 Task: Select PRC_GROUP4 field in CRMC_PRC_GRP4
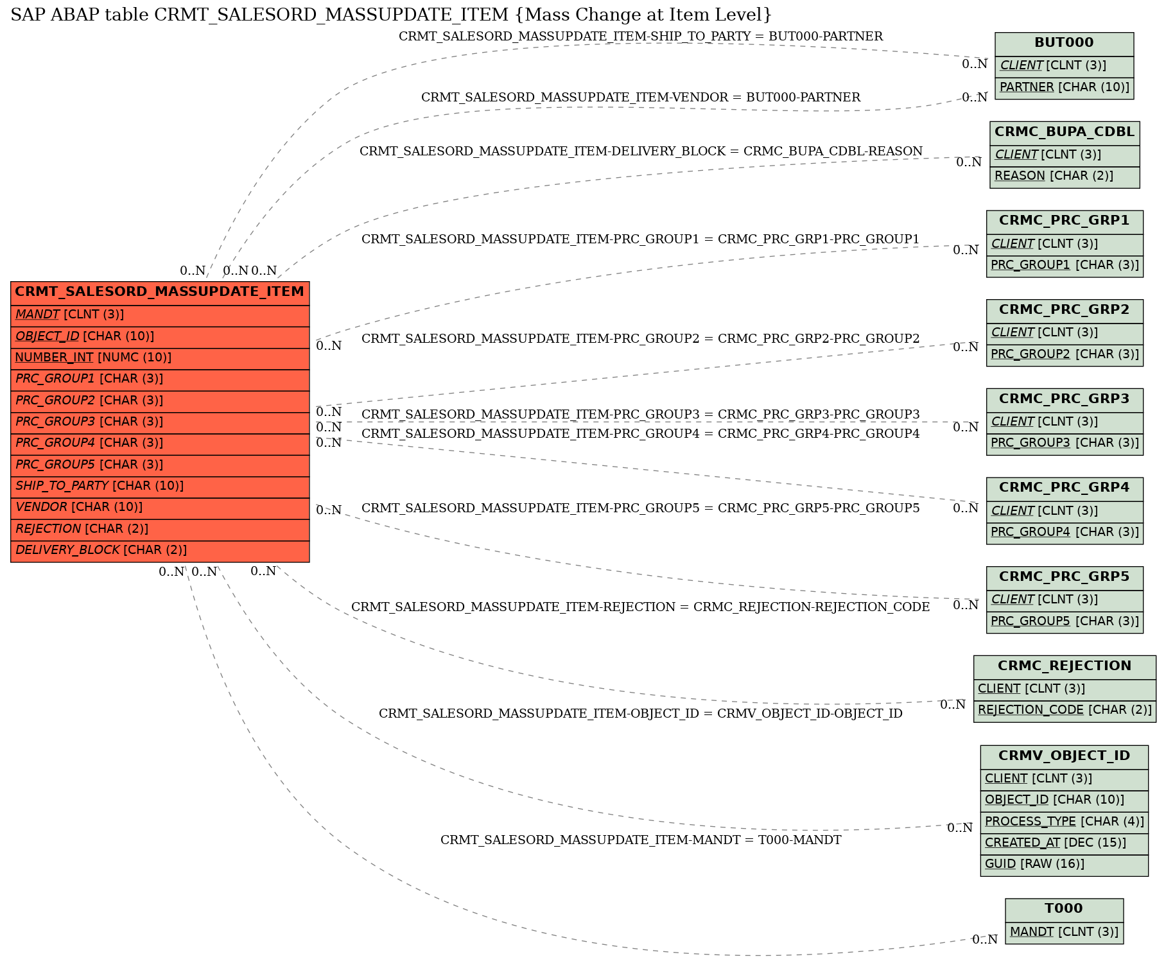tap(1065, 532)
